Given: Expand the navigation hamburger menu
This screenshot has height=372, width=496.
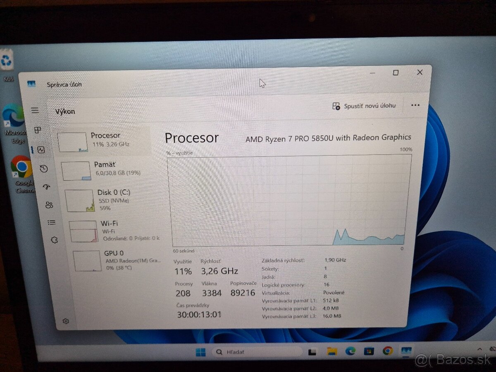Looking at the screenshot, I should (x=35, y=110).
